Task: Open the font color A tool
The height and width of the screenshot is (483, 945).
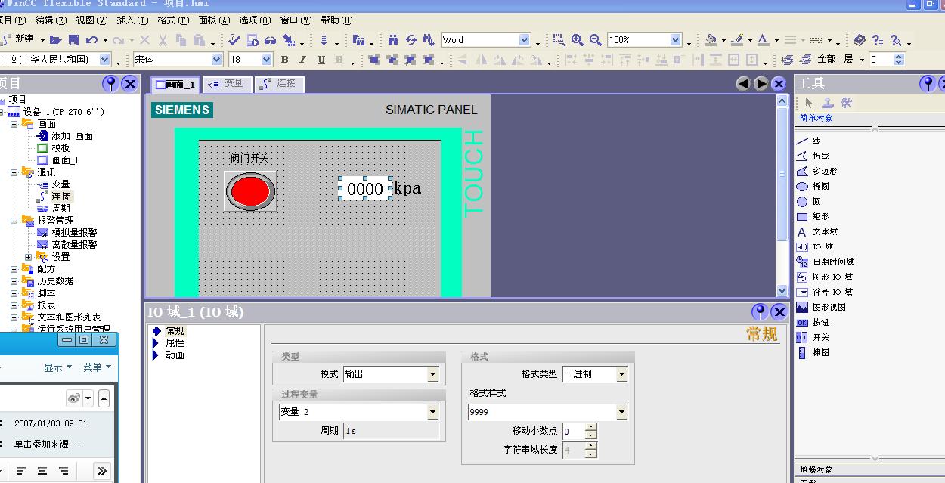Action: pyautogui.click(x=763, y=39)
